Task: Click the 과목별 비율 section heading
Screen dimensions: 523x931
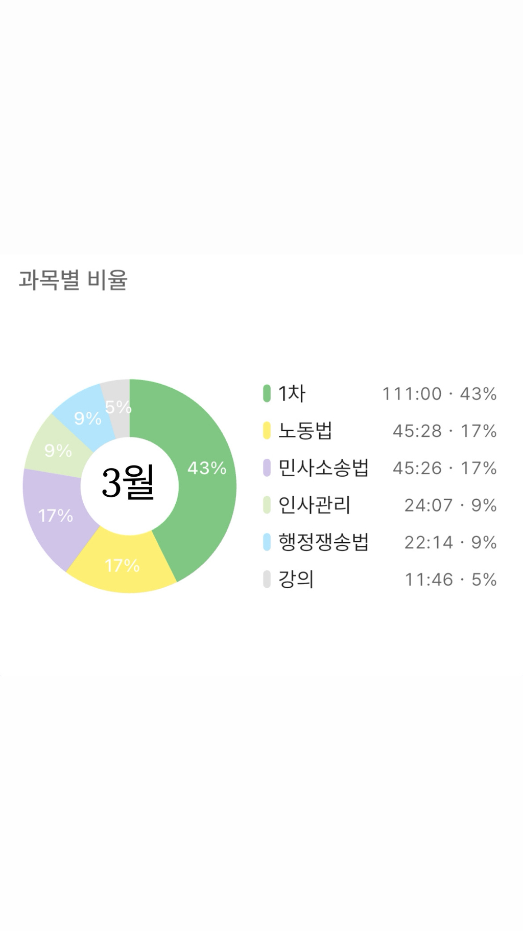Action: [x=73, y=280]
